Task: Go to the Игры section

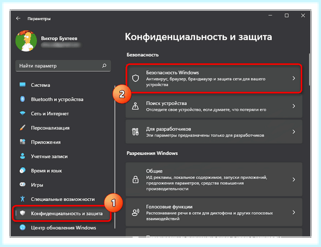Action: click(37, 185)
